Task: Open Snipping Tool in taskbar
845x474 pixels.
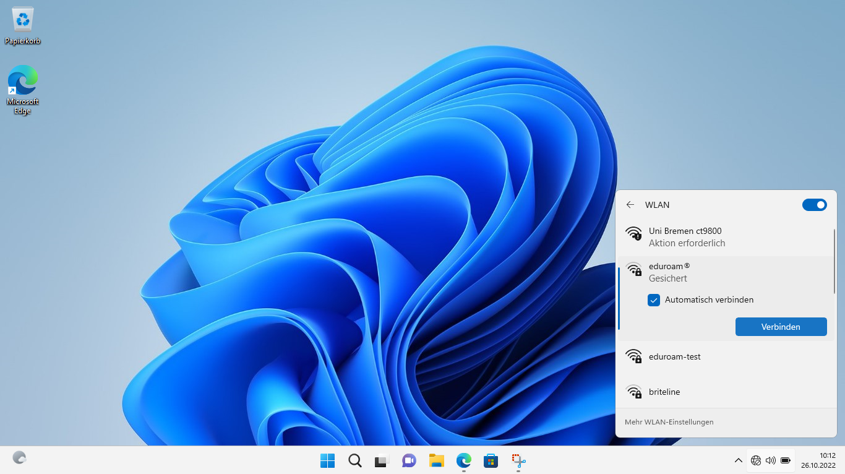Action: point(518,460)
